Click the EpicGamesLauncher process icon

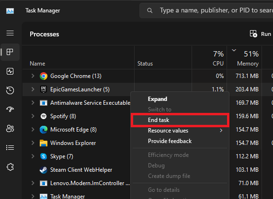pos(44,89)
